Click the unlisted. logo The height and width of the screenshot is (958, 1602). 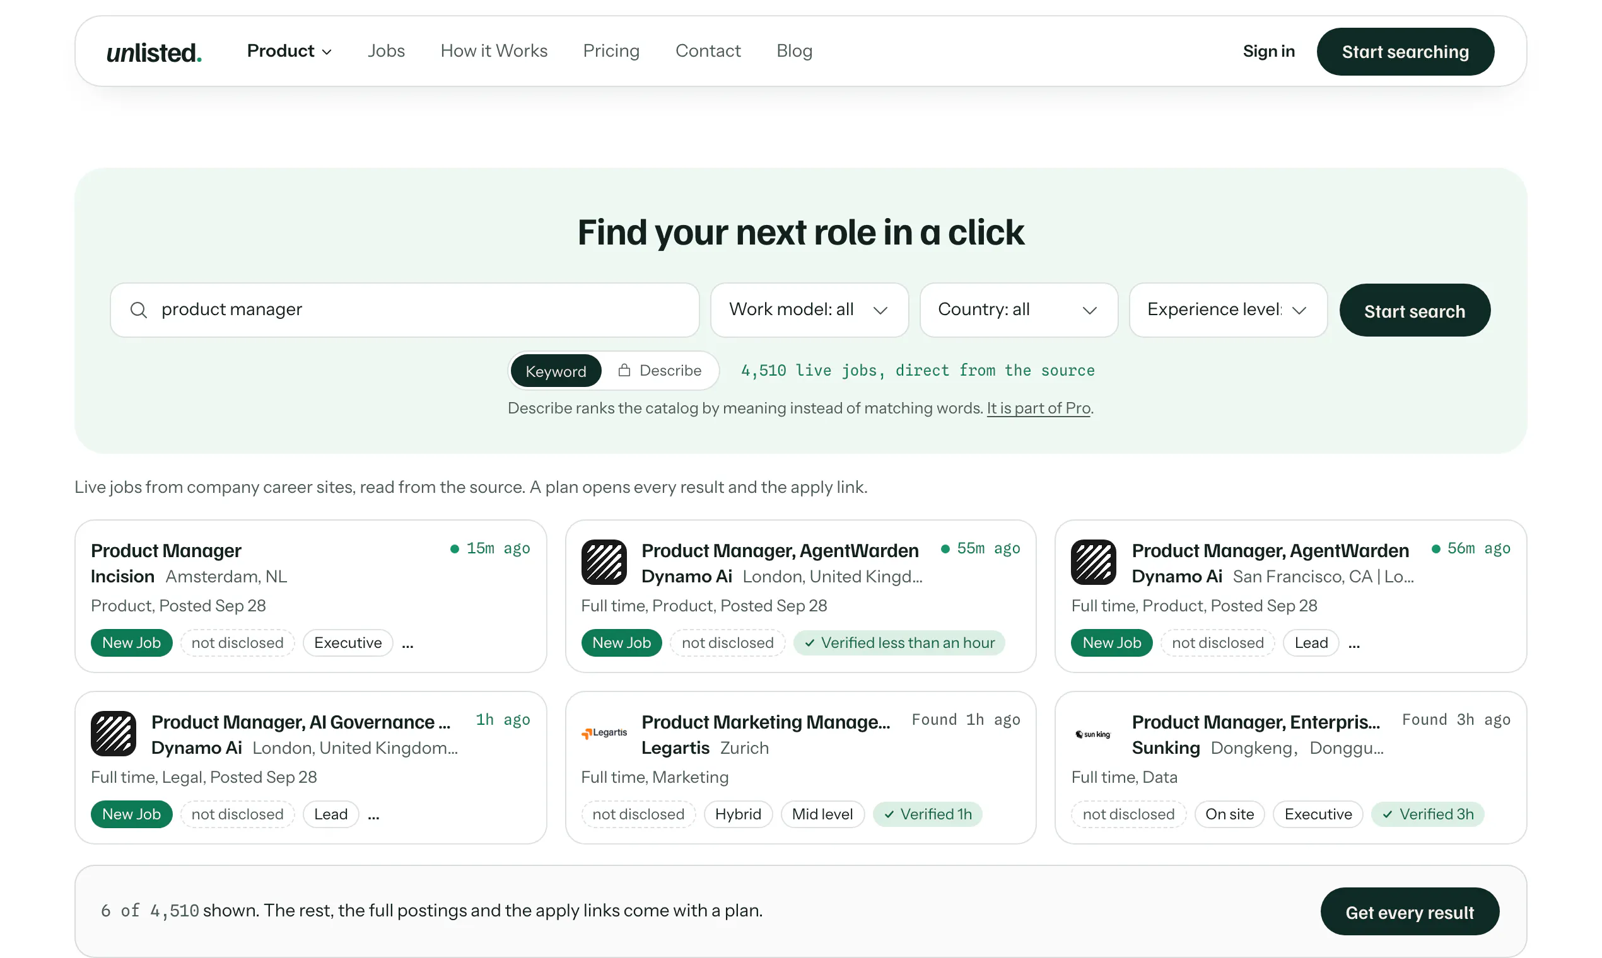pos(154,52)
